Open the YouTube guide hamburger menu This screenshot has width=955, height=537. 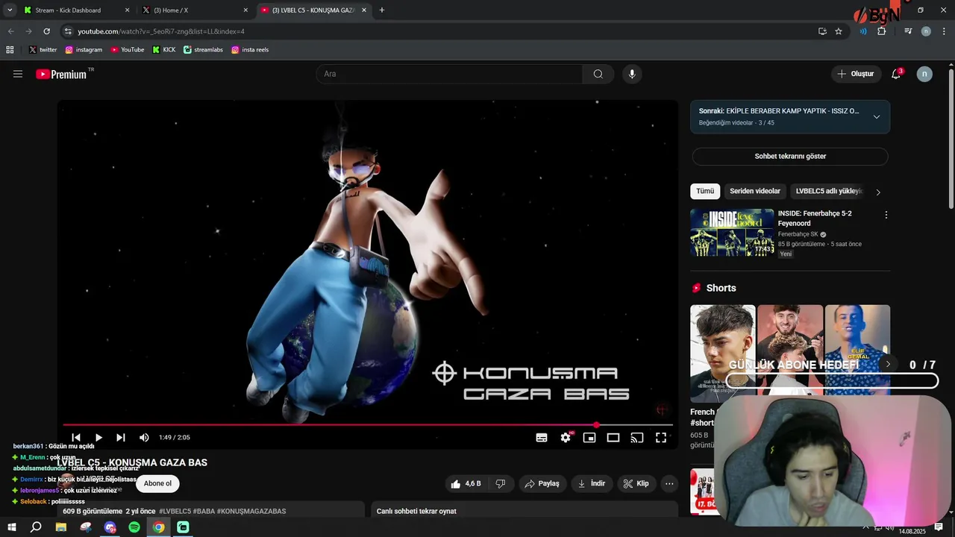pyautogui.click(x=18, y=74)
